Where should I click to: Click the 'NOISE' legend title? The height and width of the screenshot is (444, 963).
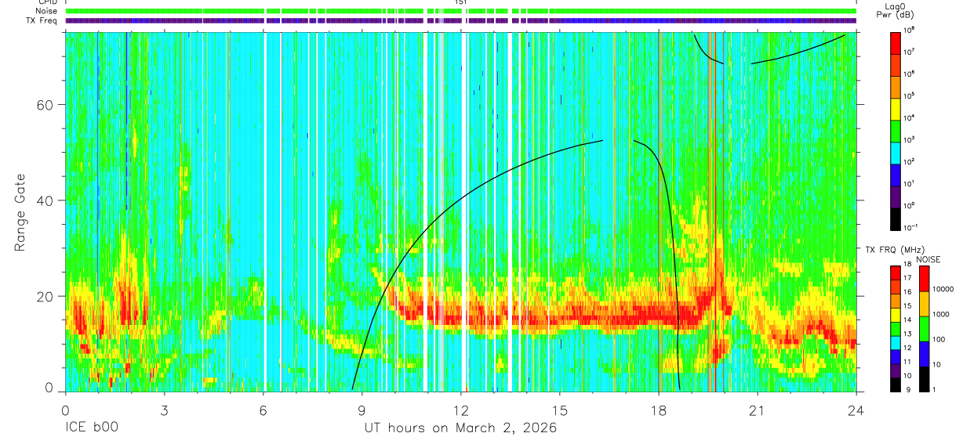[x=928, y=258]
